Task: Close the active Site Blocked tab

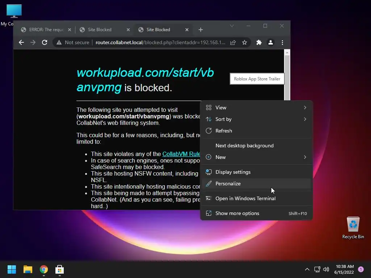Action: coord(187,30)
